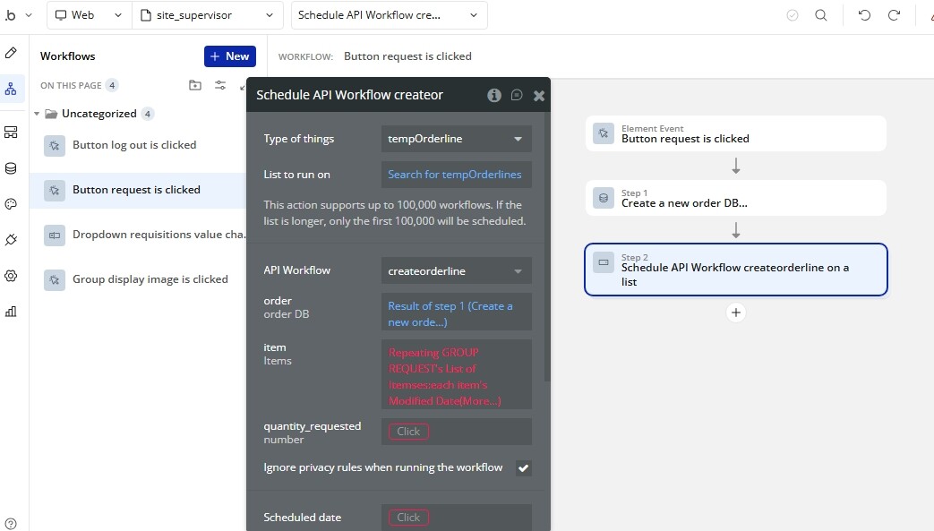Select Step 1 Create a new order DB
The width and height of the screenshot is (934, 531).
coord(735,198)
